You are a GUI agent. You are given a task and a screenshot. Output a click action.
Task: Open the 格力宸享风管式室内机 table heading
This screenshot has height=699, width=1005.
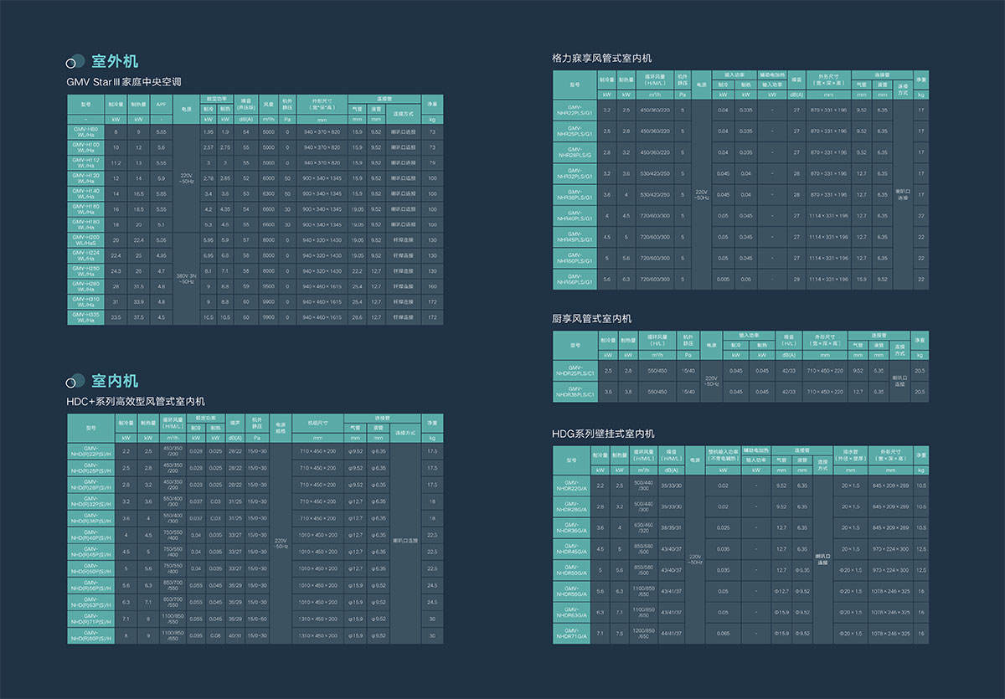coord(601,58)
